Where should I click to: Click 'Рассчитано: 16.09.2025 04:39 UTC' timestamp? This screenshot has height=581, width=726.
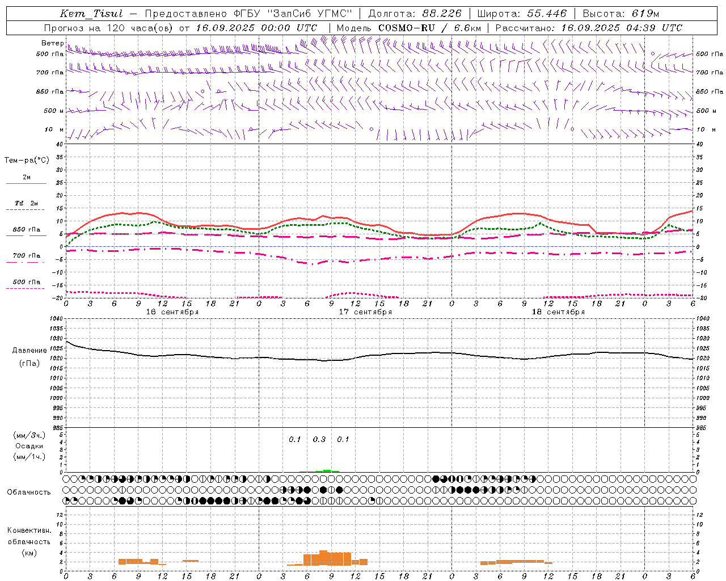pyautogui.click(x=589, y=28)
